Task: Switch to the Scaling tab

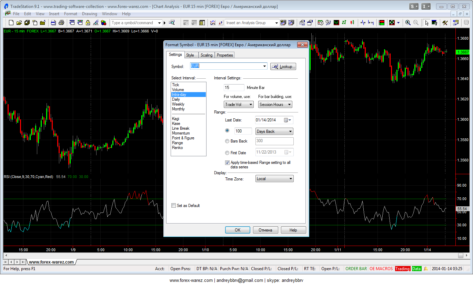Action: click(x=207, y=55)
